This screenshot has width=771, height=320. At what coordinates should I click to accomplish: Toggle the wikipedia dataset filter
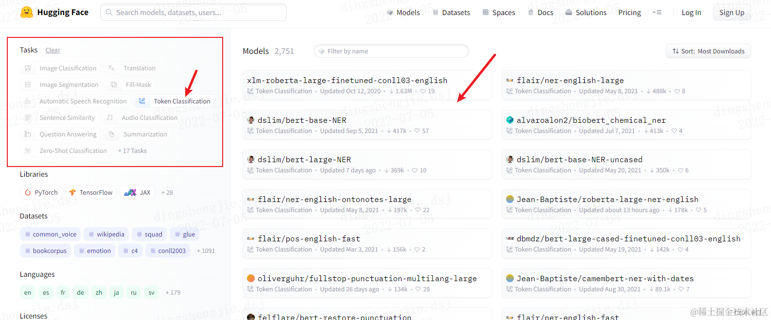[106, 234]
